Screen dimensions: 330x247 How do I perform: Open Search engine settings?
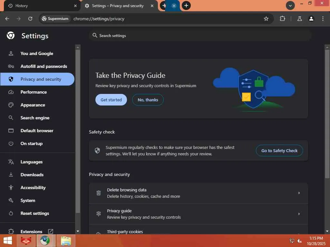[x=37, y=118]
